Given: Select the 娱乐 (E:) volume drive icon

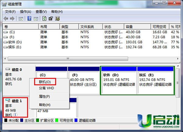Looking at the screenshot, I should pyautogui.click(x=5, y=47).
